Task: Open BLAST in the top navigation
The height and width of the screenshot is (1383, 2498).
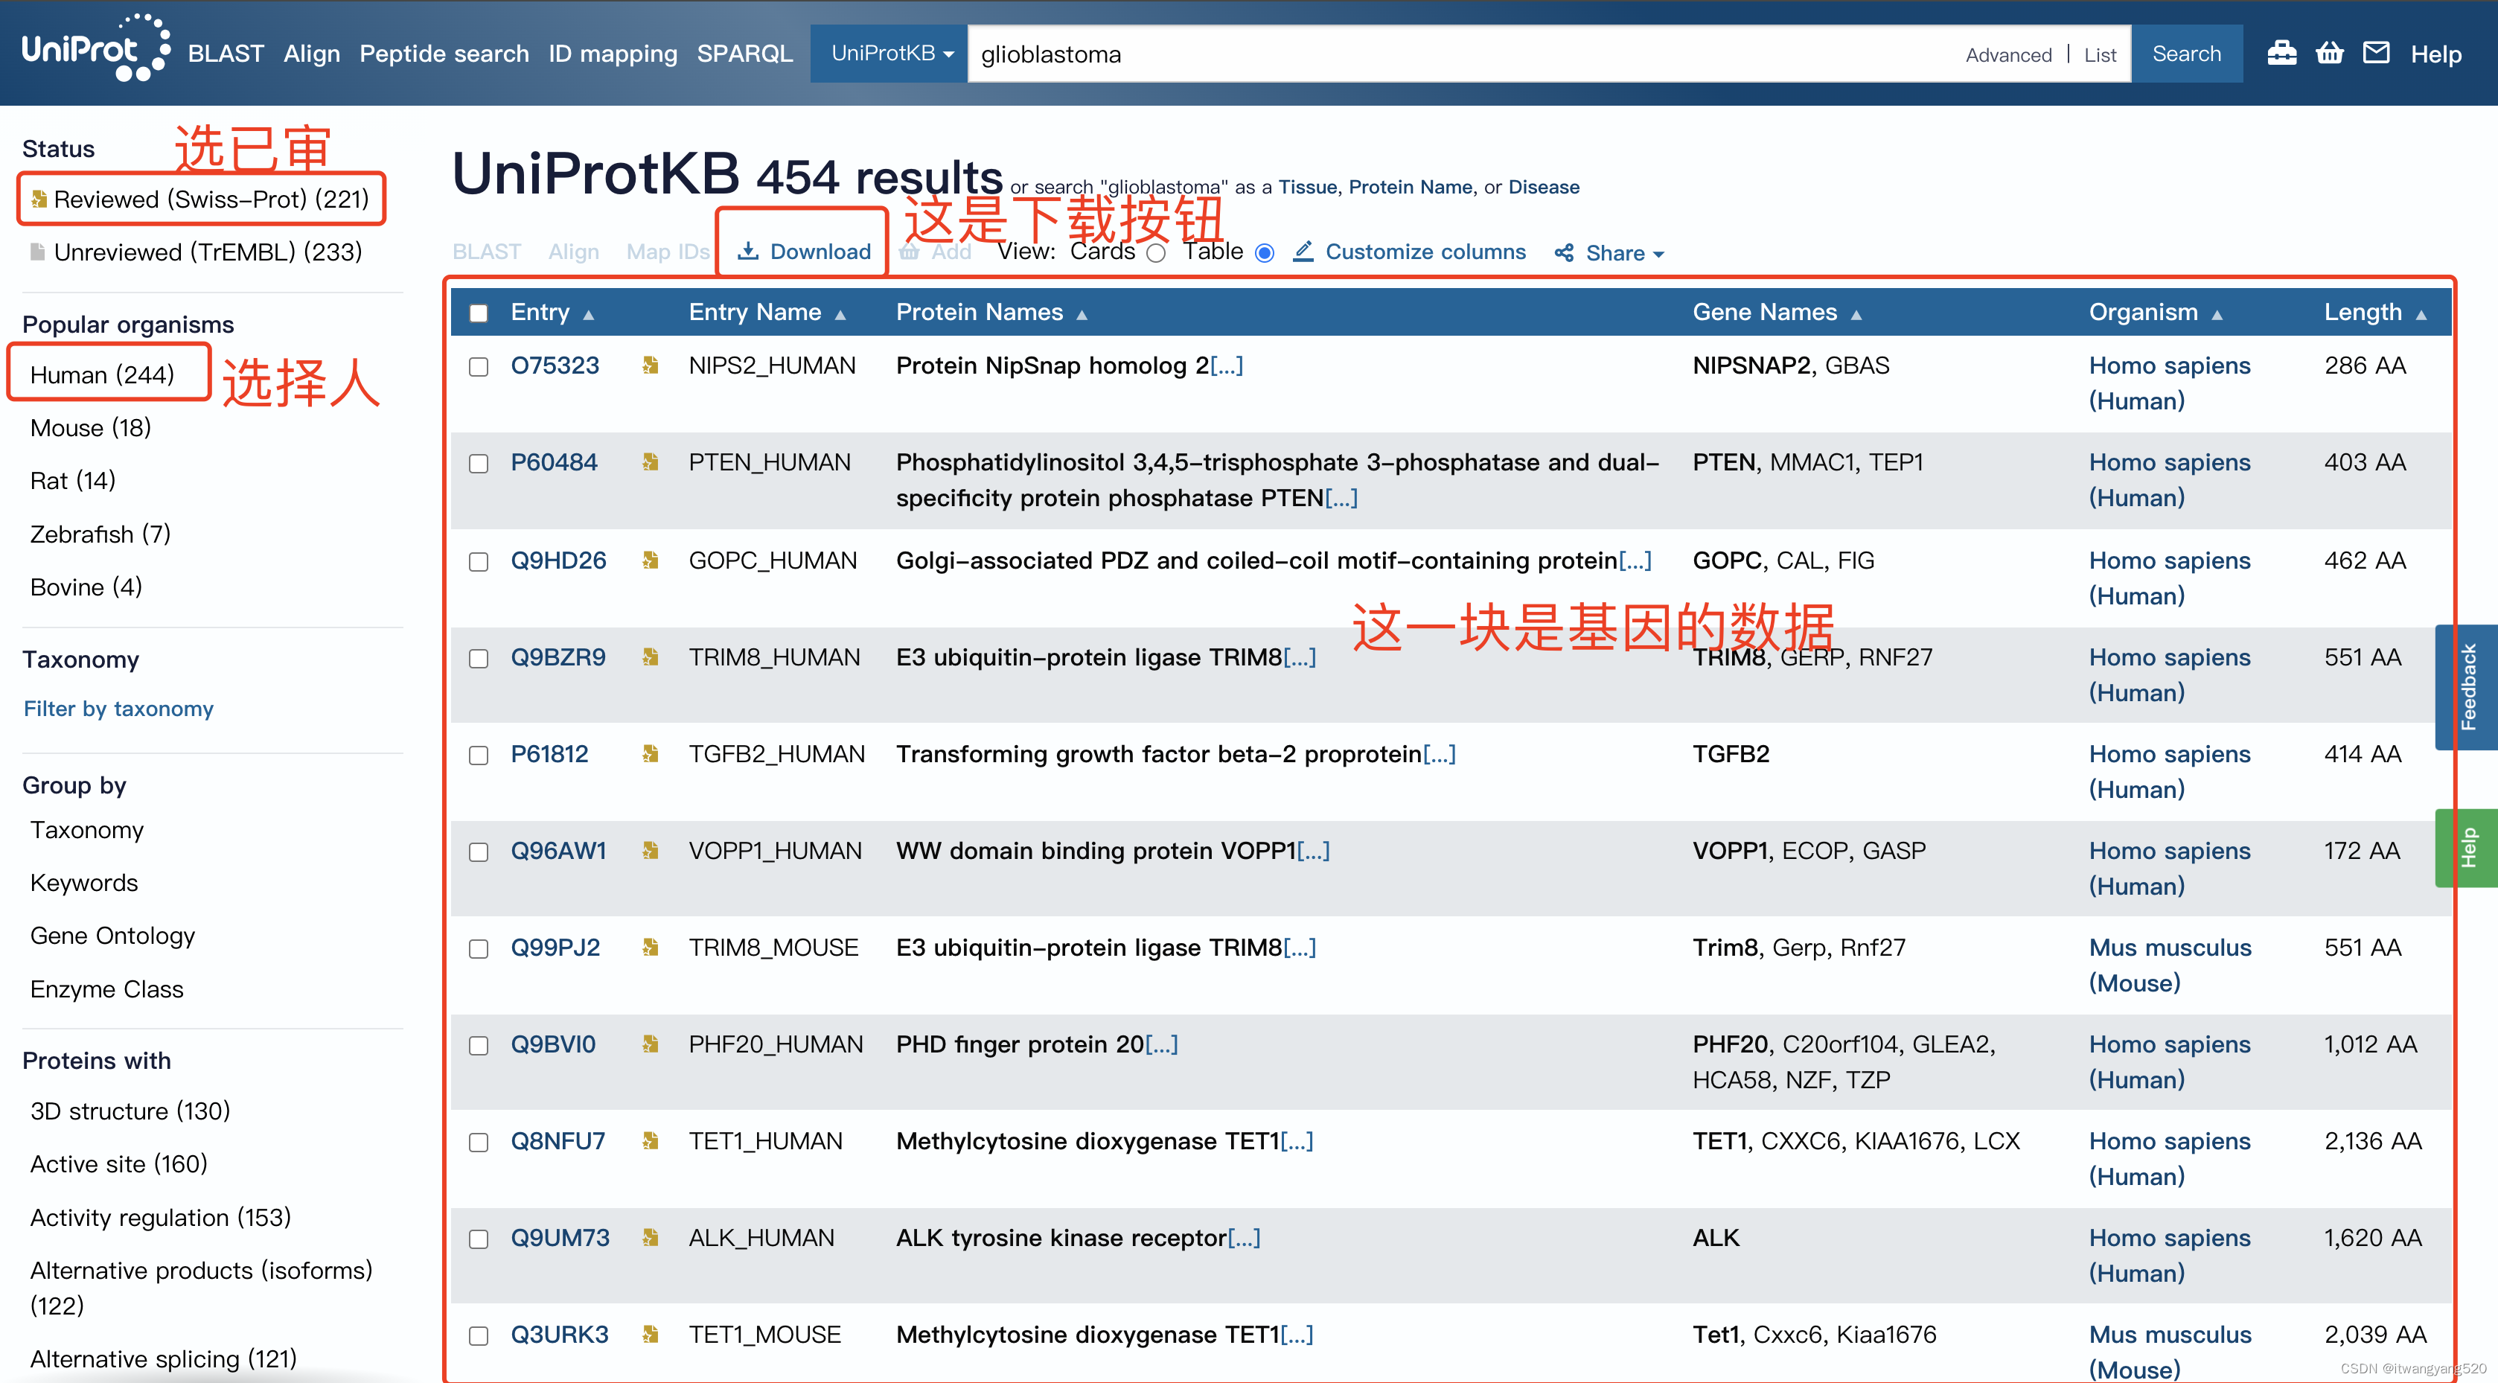Action: (x=226, y=54)
